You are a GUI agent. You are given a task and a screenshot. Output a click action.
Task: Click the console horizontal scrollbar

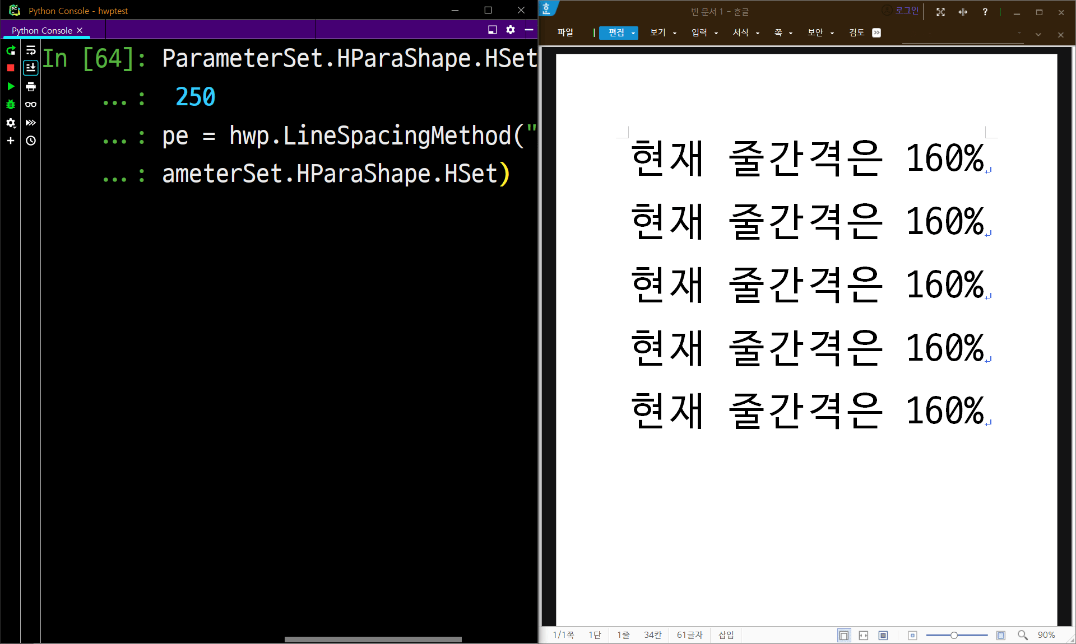373,639
